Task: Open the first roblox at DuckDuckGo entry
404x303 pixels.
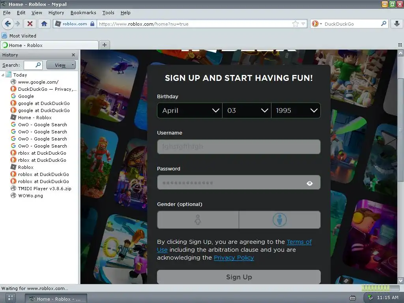Action: [40, 174]
